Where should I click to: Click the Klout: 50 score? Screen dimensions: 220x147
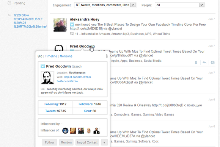[x=90, y=111]
